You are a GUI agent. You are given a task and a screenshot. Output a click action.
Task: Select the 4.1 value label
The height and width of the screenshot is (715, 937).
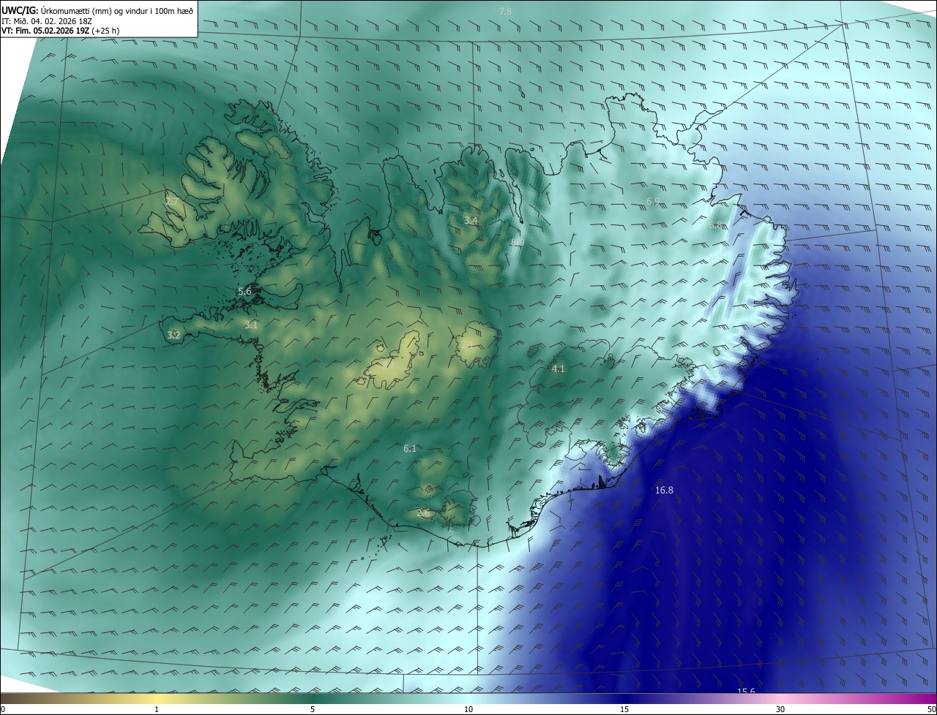[558, 368]
